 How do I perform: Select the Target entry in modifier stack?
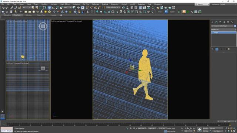[224, 33]
